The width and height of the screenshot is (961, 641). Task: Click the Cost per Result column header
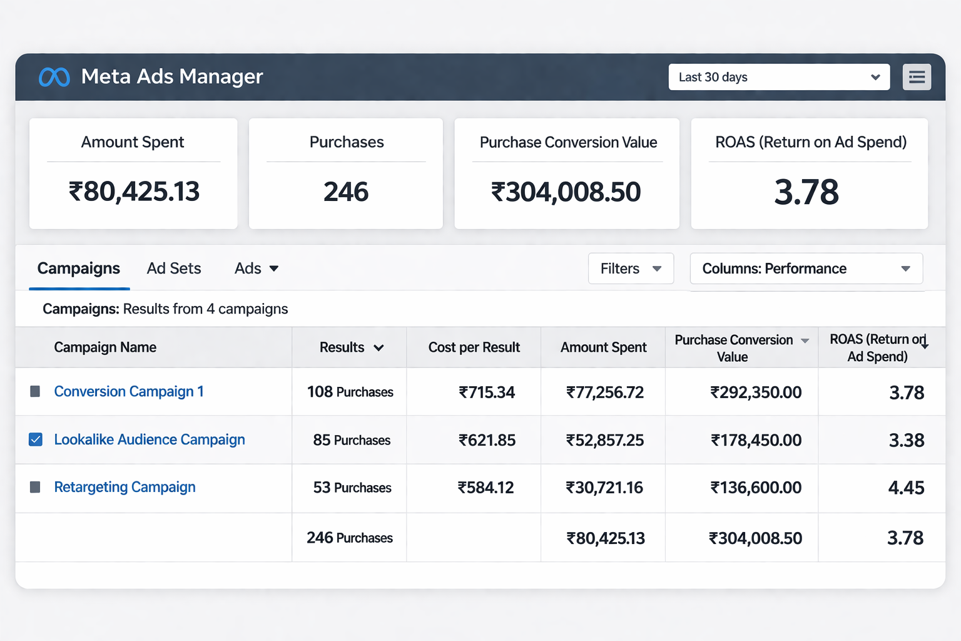coord(474,347)
